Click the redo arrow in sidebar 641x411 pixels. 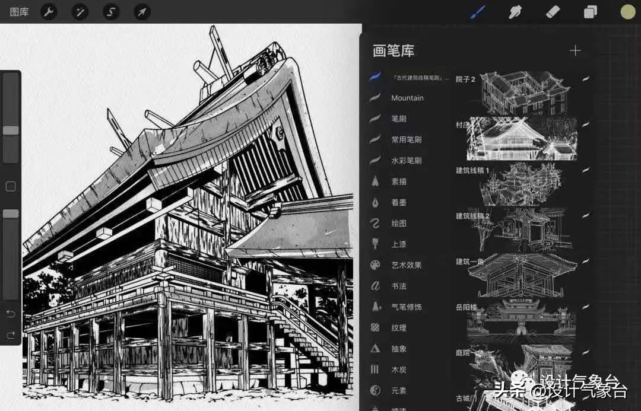[11, 336]
